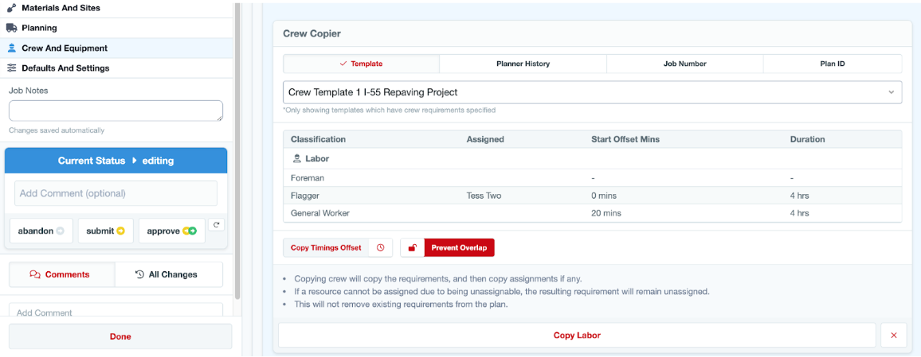Click the refresh icon next to approve

click(x=215, y=226)
